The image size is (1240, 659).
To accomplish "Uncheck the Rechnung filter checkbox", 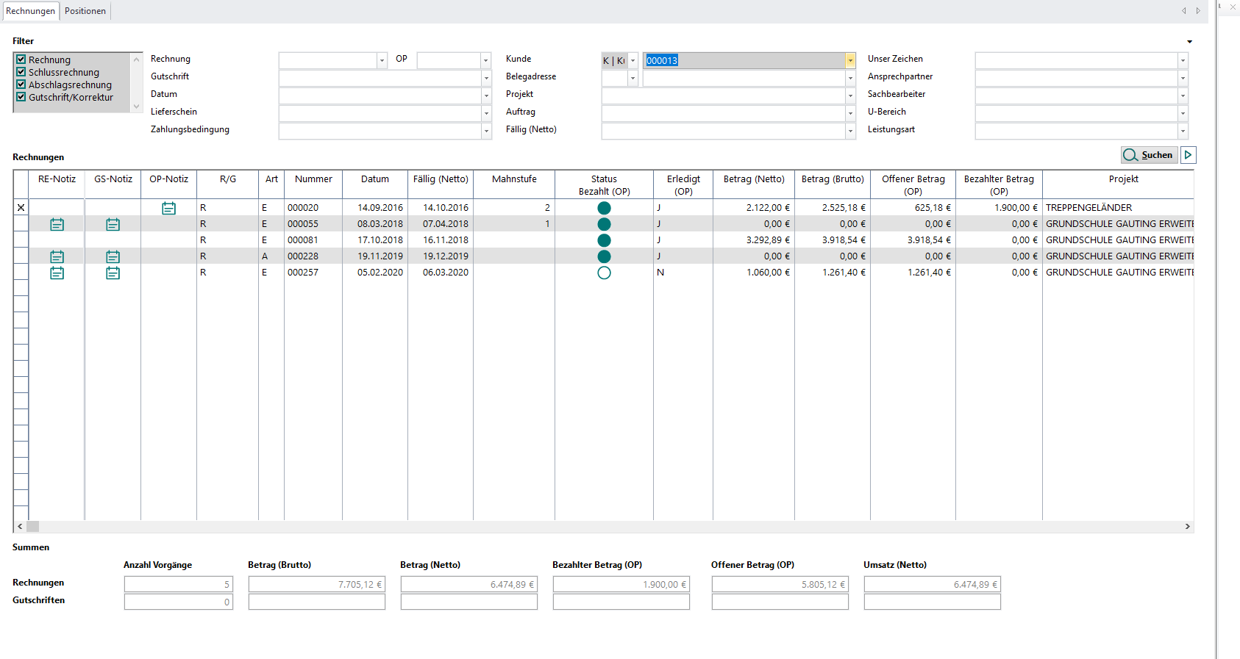I will click(x=21, y=60).
